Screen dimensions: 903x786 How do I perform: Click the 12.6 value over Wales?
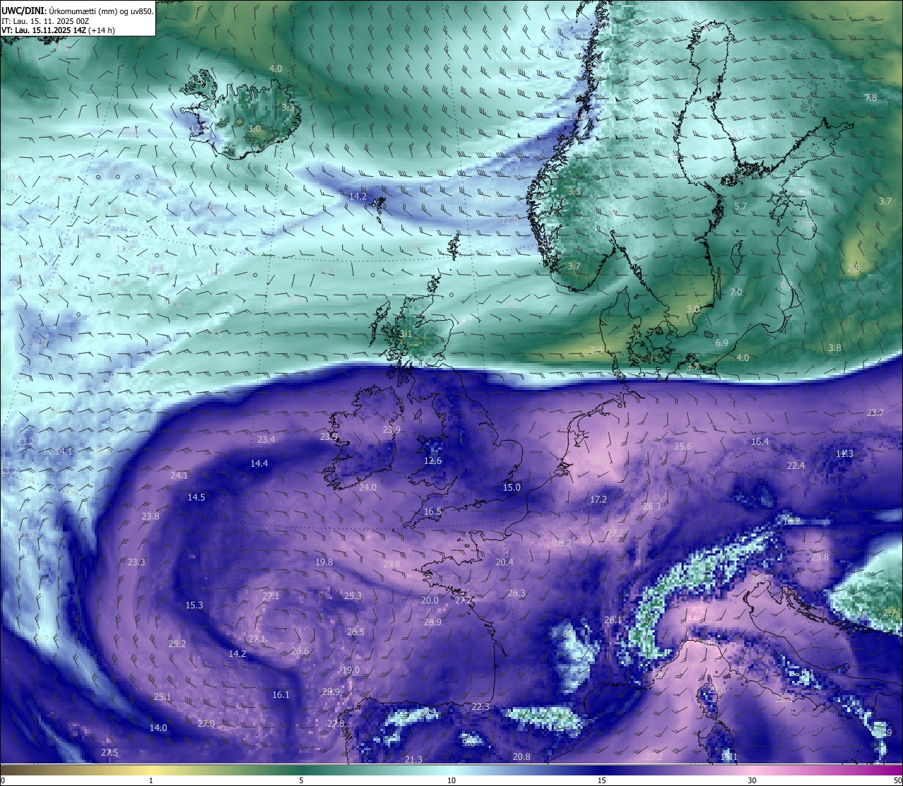[x=432, y=460]
